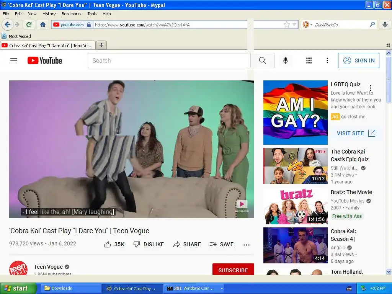The height and width of the screenshot is (294, 392).
Task: Open the downloads arrow toolbar button
Action: pos(385,24)
